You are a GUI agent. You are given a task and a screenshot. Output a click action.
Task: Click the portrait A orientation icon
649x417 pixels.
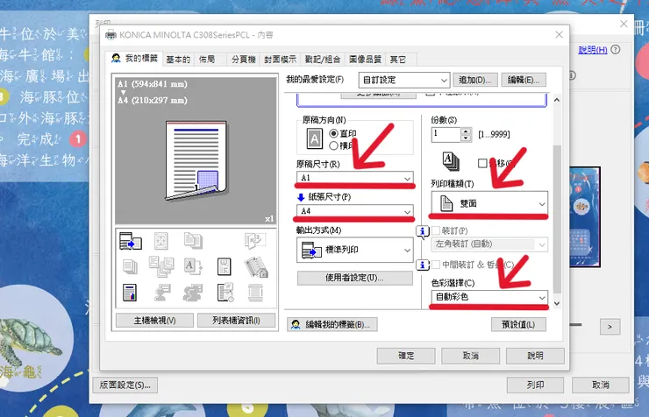click(314, 138)
